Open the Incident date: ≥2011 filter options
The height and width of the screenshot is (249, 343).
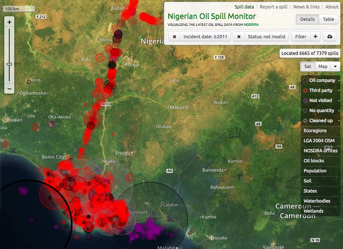coord(206,37)
